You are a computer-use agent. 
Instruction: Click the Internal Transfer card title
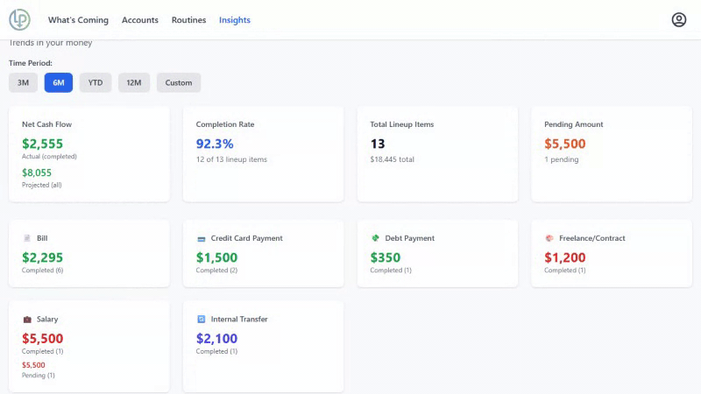pos(239,319)
